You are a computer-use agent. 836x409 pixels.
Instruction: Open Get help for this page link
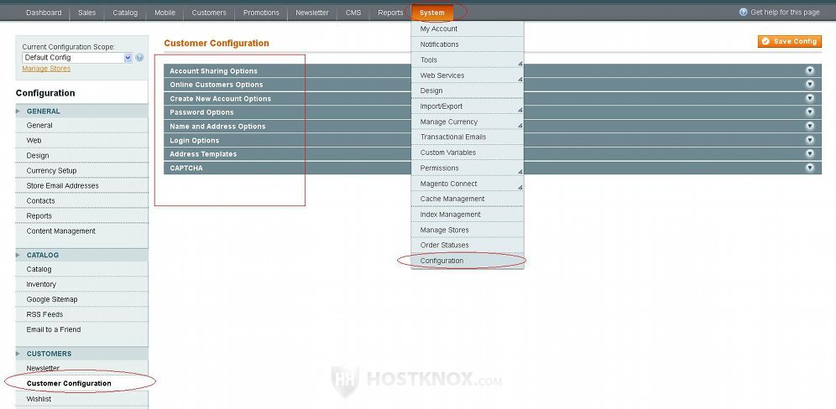785,13
